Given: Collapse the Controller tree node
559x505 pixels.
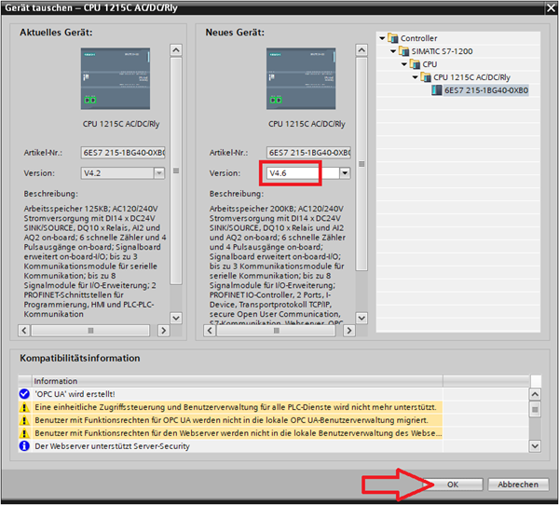Looking at the screenshot, I should (382, 38).
